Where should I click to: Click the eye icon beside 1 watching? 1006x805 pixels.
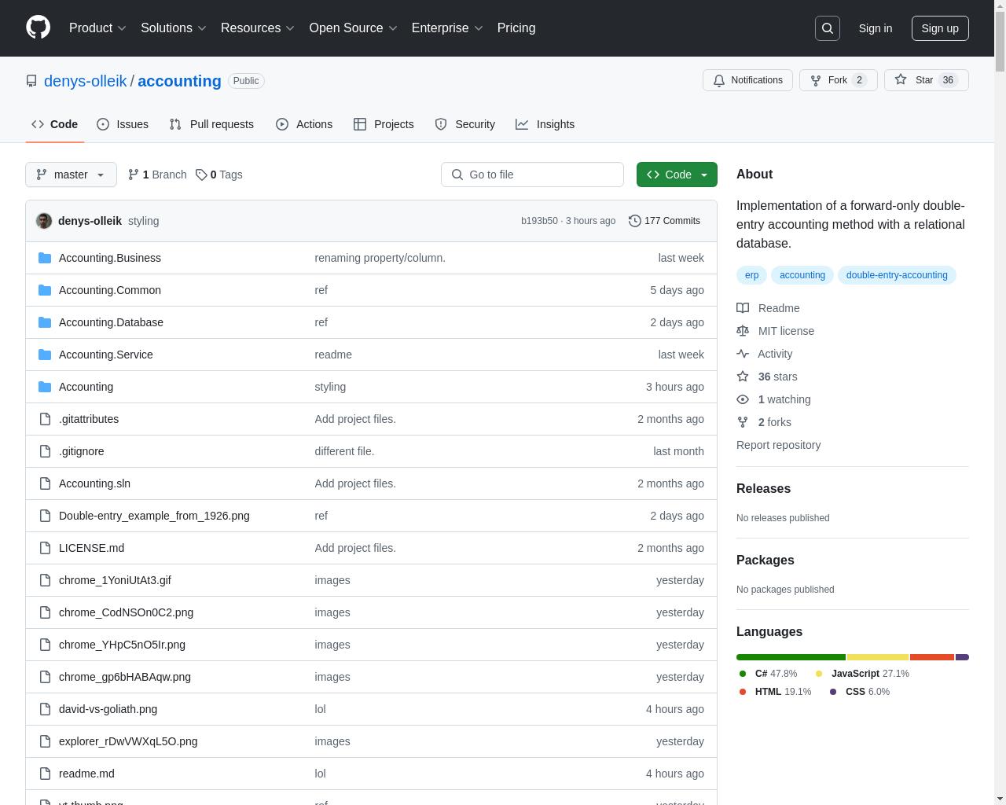pyautogui.click(x=743, y=399)
